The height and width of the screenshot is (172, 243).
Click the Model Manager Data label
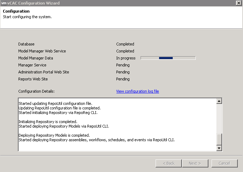coord(36,58)
